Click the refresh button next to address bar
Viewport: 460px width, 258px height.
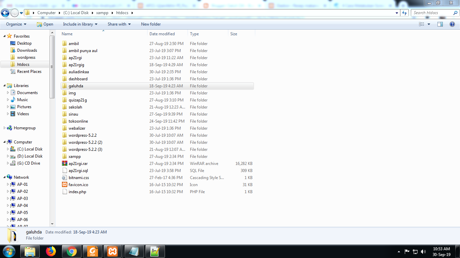click(405, 13)
